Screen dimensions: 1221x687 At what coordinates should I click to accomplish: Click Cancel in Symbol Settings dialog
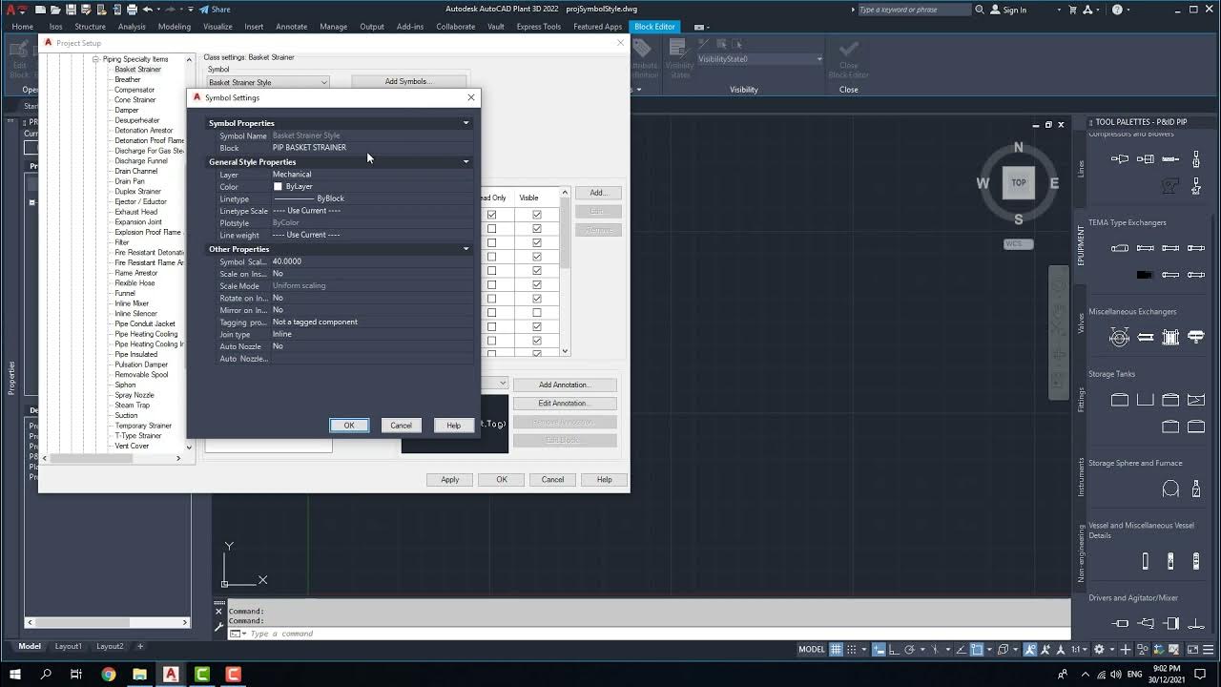click(x=401, y=426)
